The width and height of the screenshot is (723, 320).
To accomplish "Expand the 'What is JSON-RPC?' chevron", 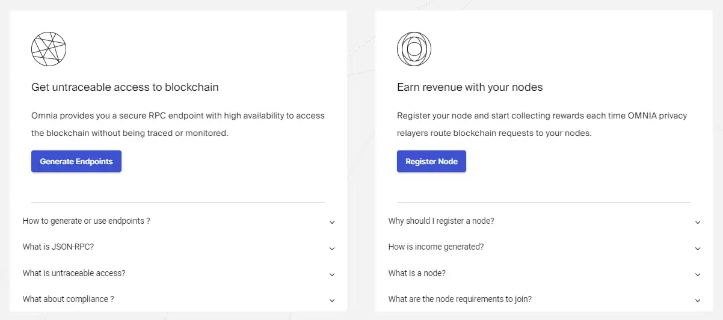I will point(332,248).
